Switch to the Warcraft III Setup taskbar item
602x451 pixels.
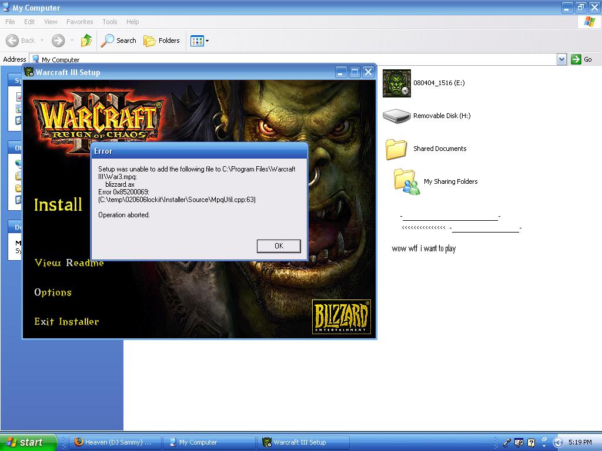pos(303,442)
